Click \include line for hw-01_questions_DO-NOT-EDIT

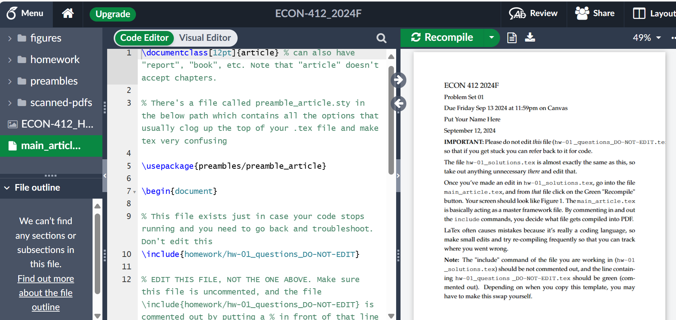[250, 254]
